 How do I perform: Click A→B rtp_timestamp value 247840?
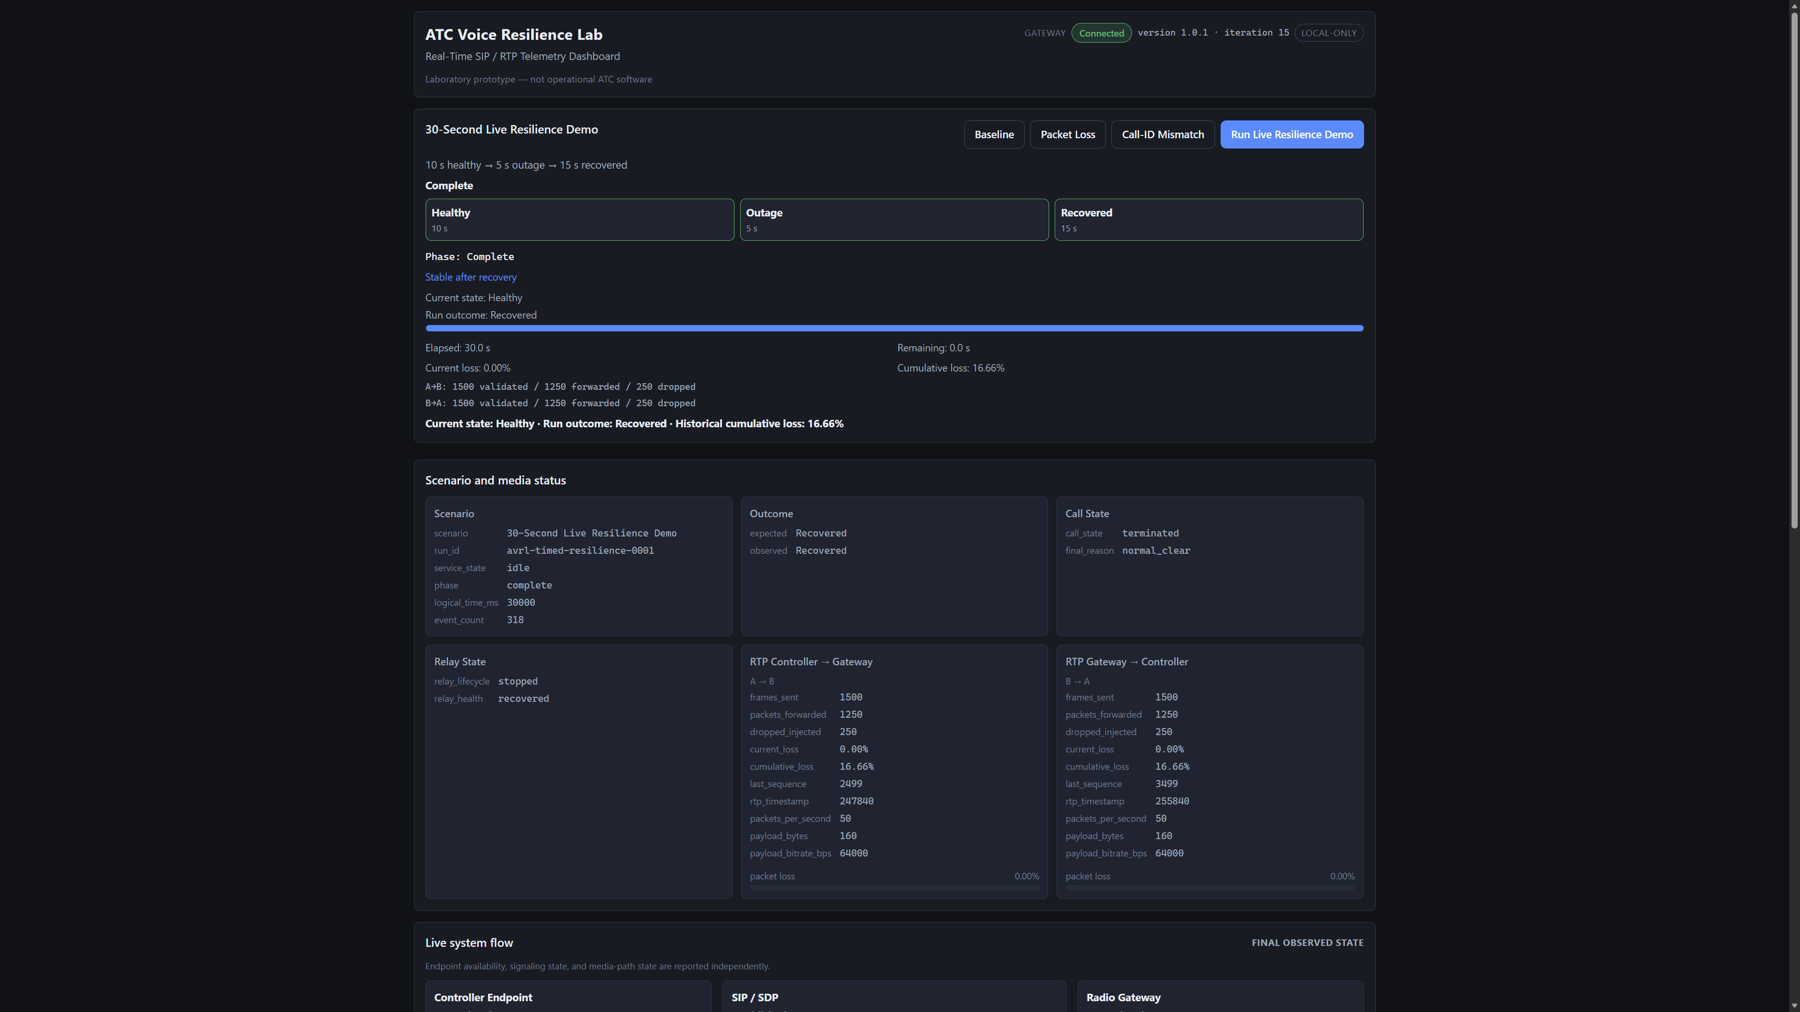(856, 801)
